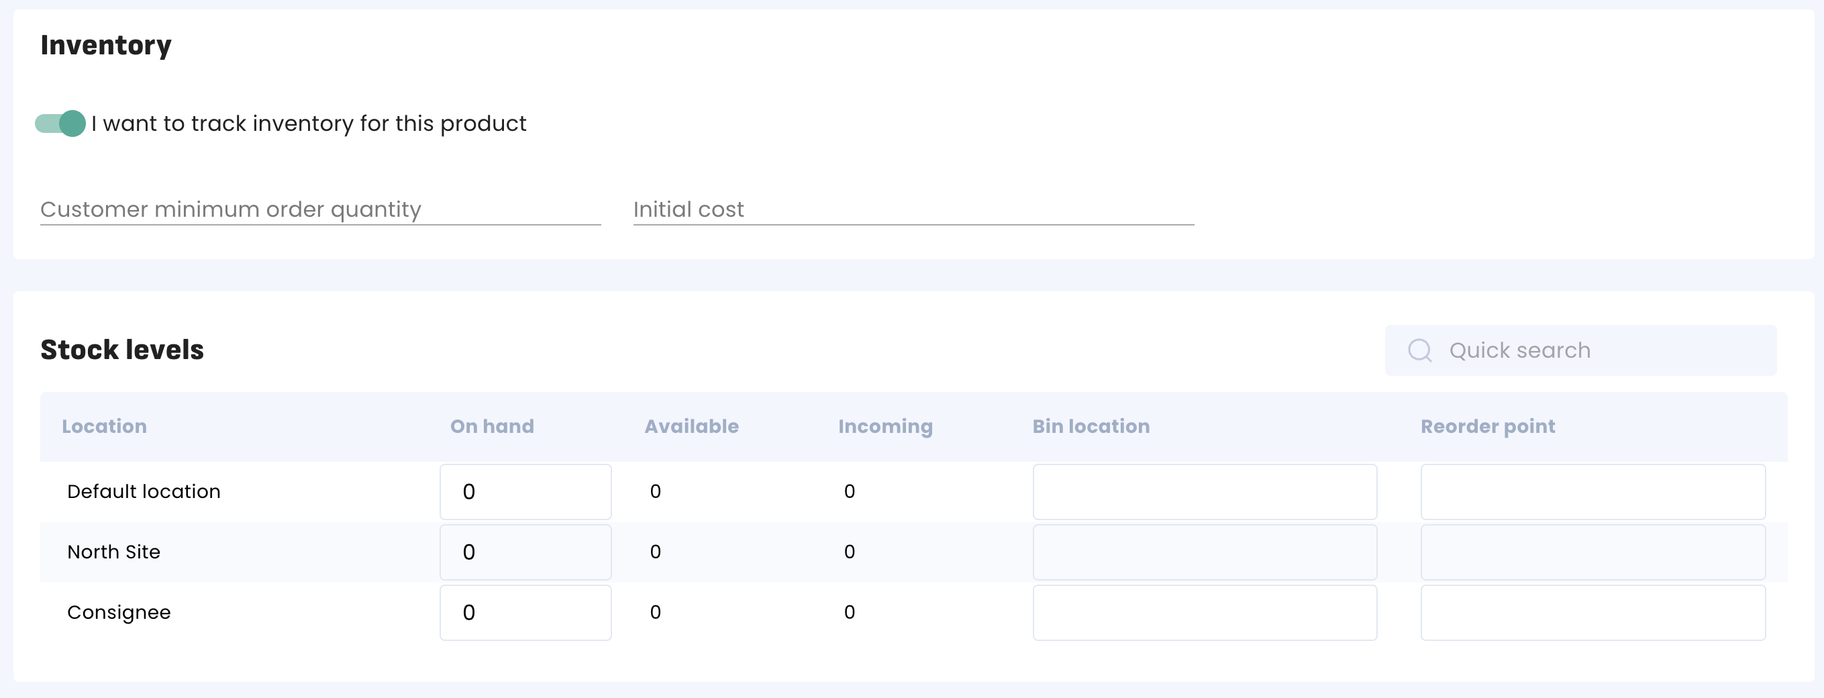Click Reorder point field for North Site
Screen dimensions: 1824x698
(1592, 552)
